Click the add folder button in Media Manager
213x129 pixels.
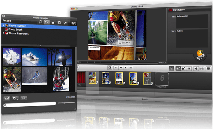click(7, 98)
